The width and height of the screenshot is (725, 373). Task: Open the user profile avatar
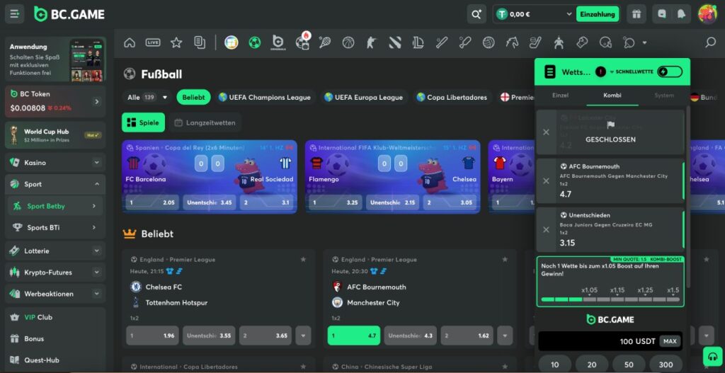tap(707, 14)
